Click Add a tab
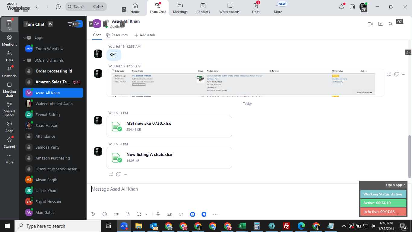This screenshot has width=412, height=232. pos(144,35)
